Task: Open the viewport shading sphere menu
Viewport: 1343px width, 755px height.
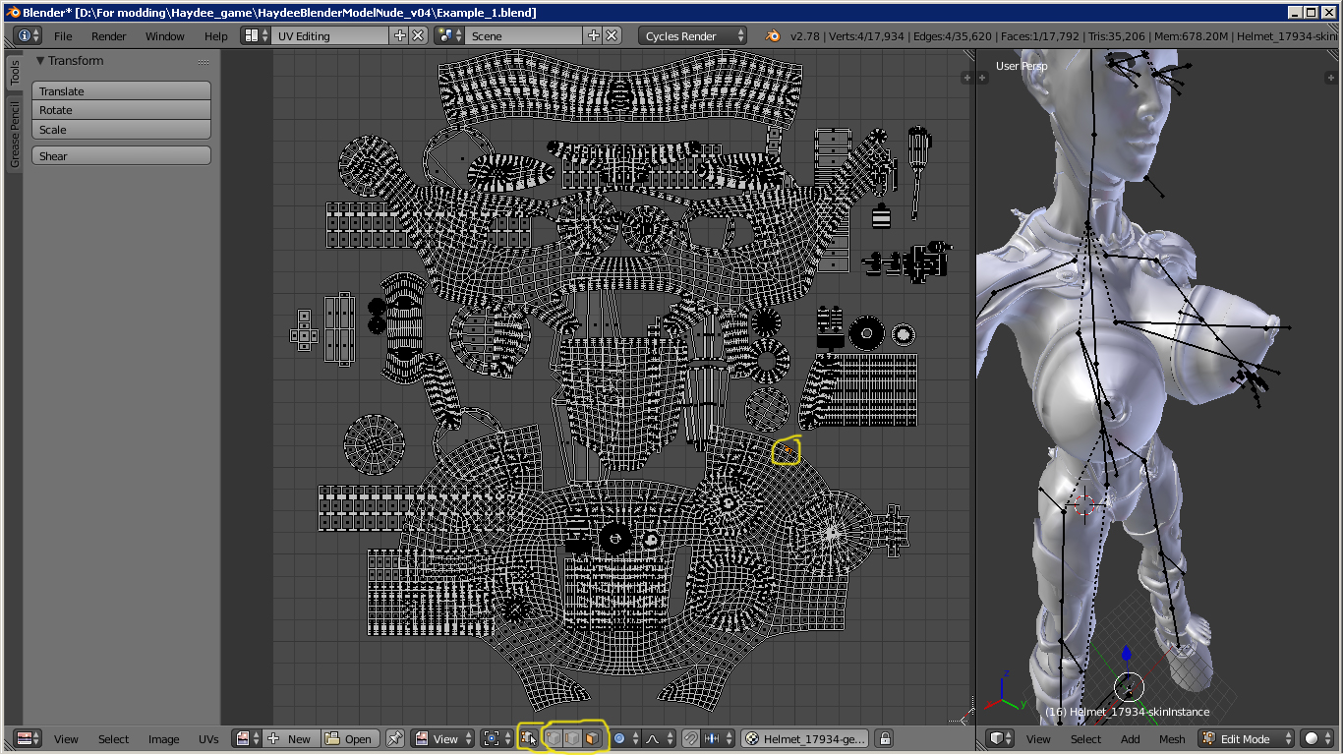Action: tap(1314, 738)
